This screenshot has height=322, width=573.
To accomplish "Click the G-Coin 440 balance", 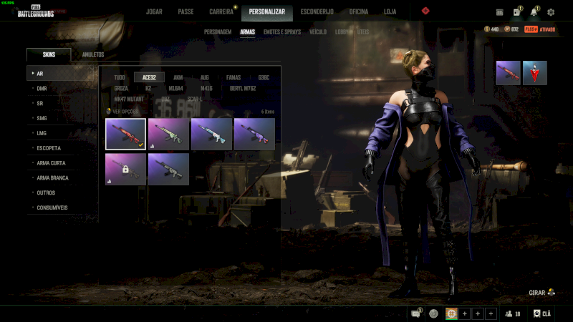I will coord(491,29).
